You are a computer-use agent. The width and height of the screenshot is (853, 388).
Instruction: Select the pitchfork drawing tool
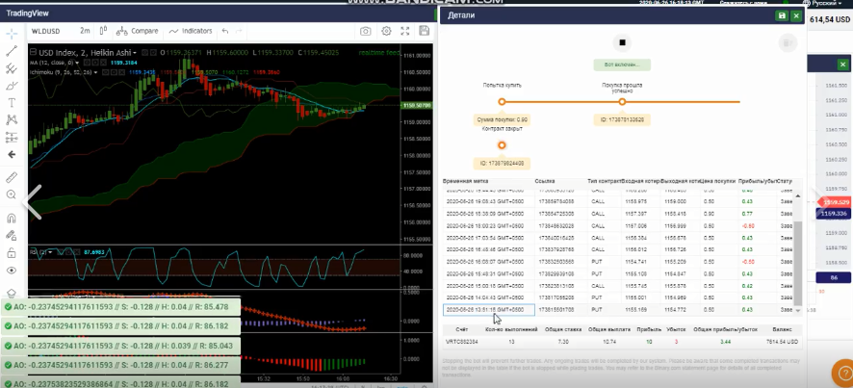pos(12,68)
